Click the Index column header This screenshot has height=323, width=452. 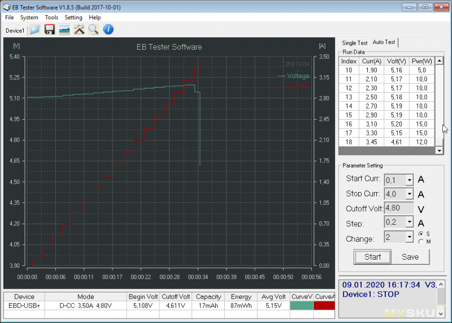pyautogui.click(x=349, y=61)
